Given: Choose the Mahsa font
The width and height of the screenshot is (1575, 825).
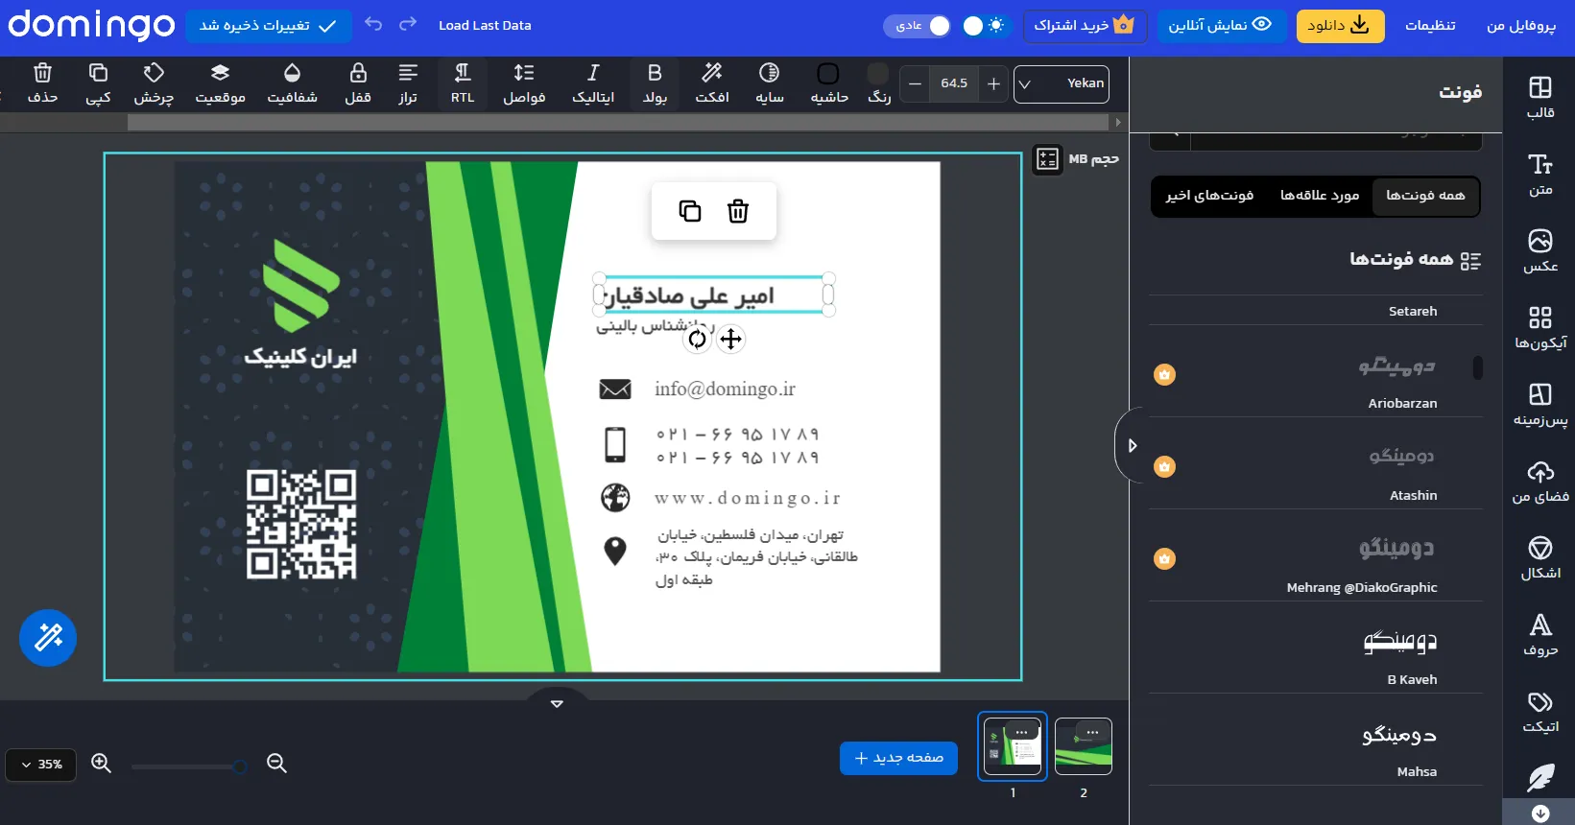Looking at the screenshot, I should (x=1316, y=741).
